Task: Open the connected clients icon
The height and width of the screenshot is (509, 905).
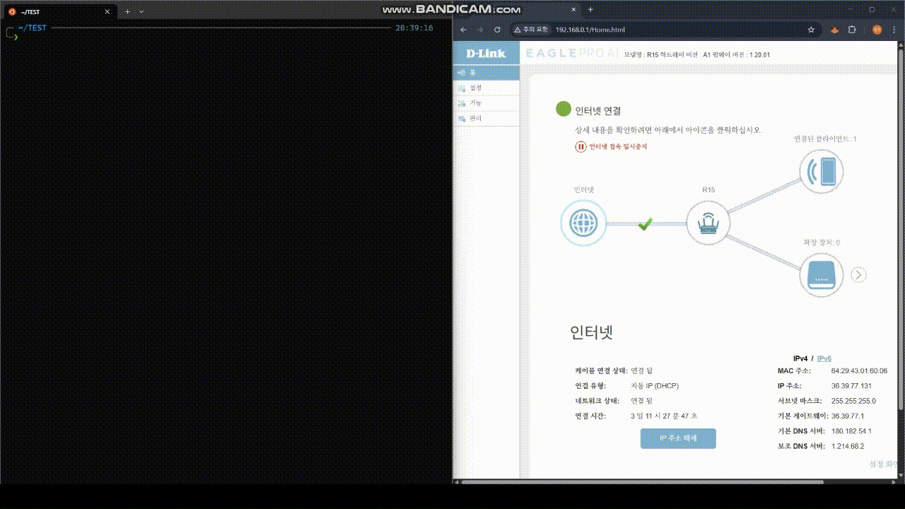Action: (x=822, y=171)
